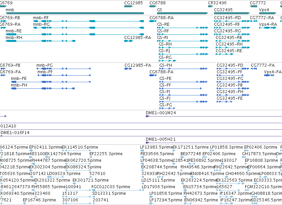Select transcript GS-RH
Screen dimensions: 282x205
click(x=184, y=48)
